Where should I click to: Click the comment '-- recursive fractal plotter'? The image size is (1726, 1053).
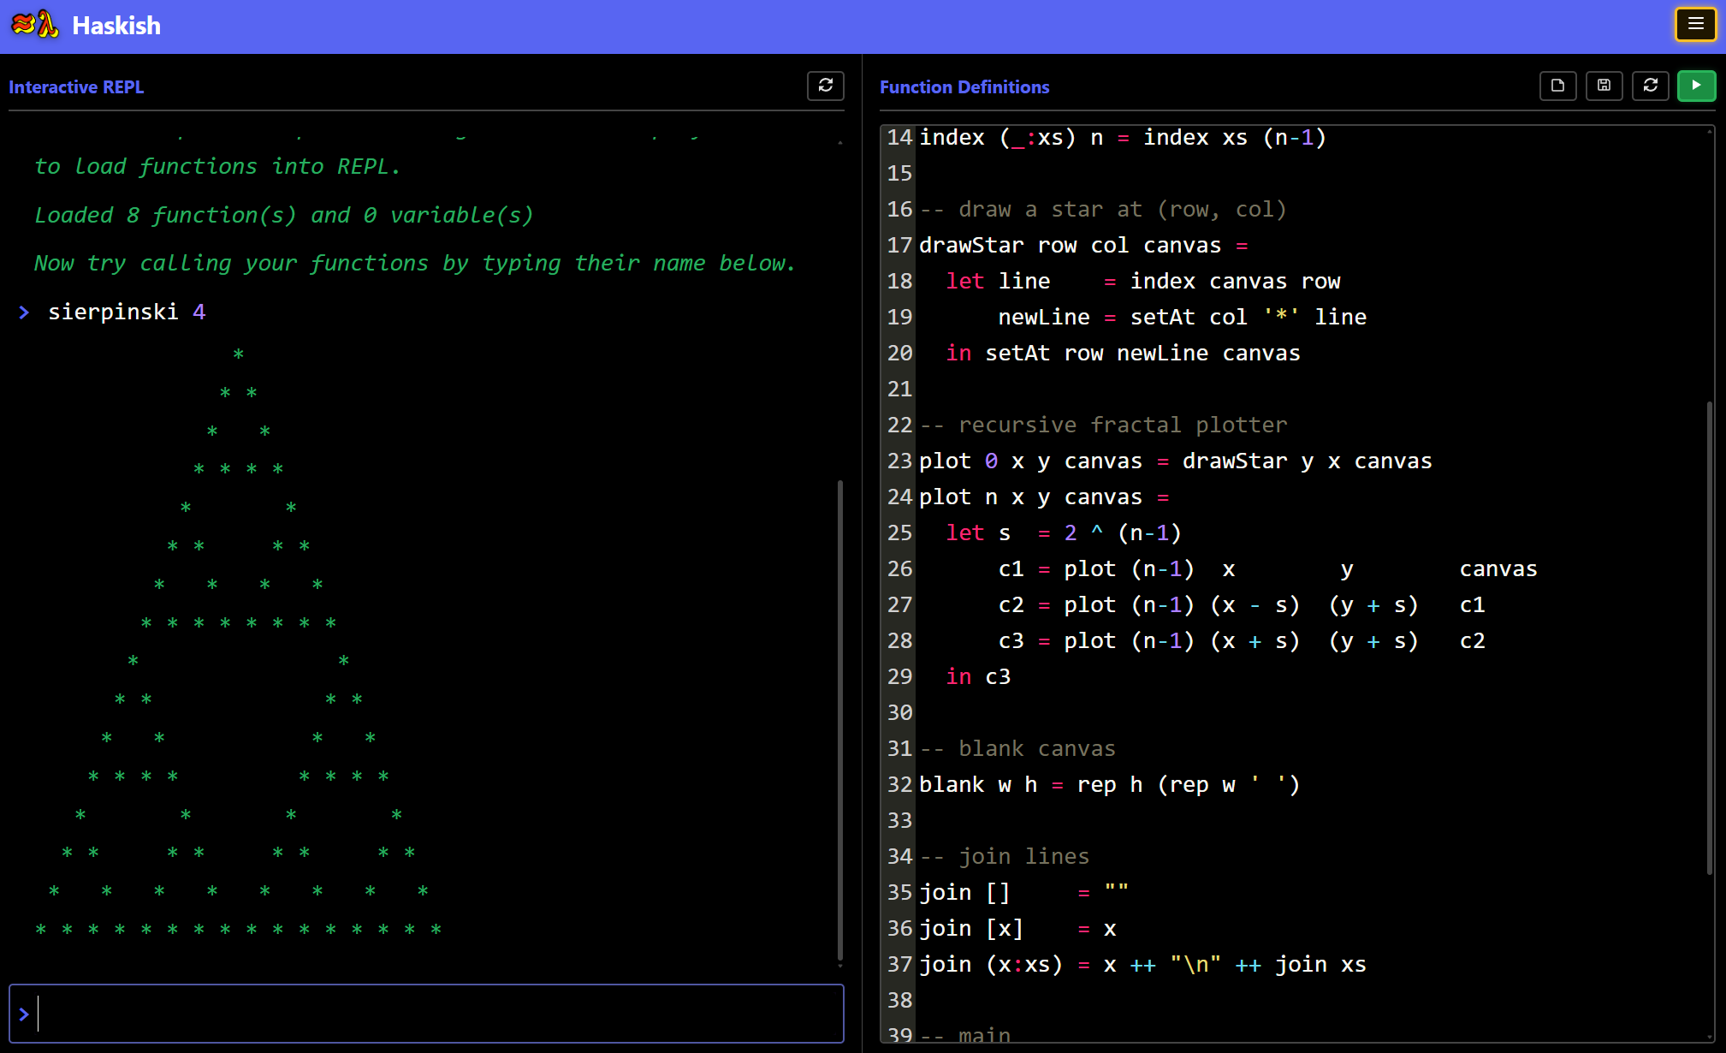click(1103, 425)
